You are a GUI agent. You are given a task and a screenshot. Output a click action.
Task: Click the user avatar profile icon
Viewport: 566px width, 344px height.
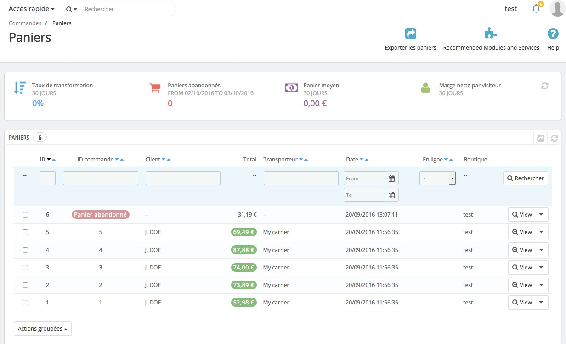[x=557, y=9]
